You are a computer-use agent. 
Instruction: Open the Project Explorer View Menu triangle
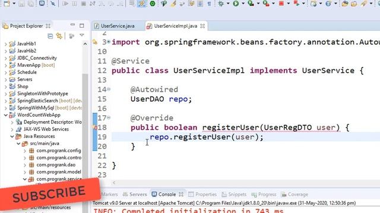coord(82,35)
